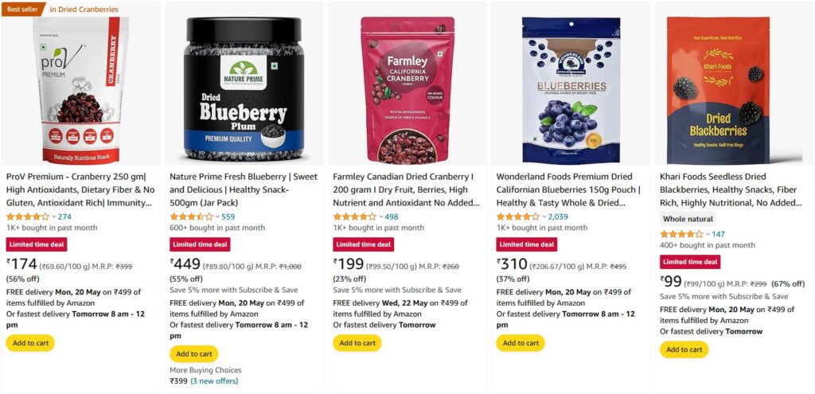Open the 274 reviews count link
The height and width of the screenshot is (394, 815).
click(64, 217)
